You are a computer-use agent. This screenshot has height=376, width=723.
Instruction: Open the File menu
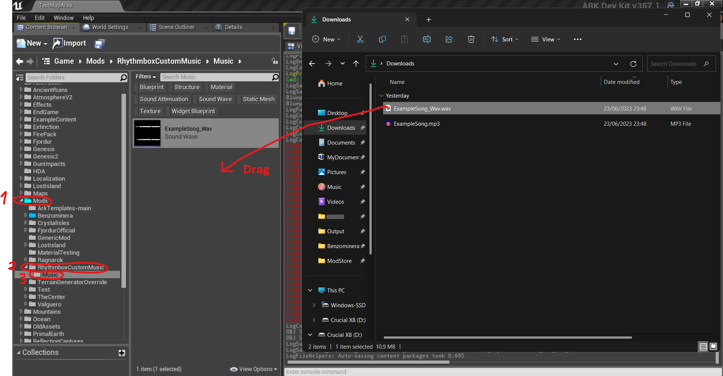pyautogui.click(x=21, y=18)
